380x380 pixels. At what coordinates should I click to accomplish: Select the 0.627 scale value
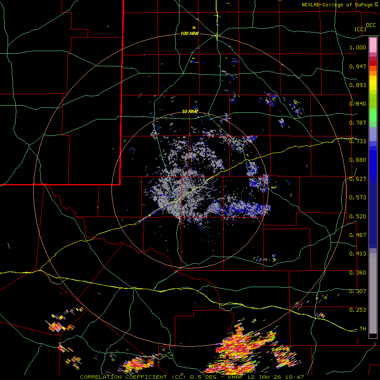[x=358, y=179]
